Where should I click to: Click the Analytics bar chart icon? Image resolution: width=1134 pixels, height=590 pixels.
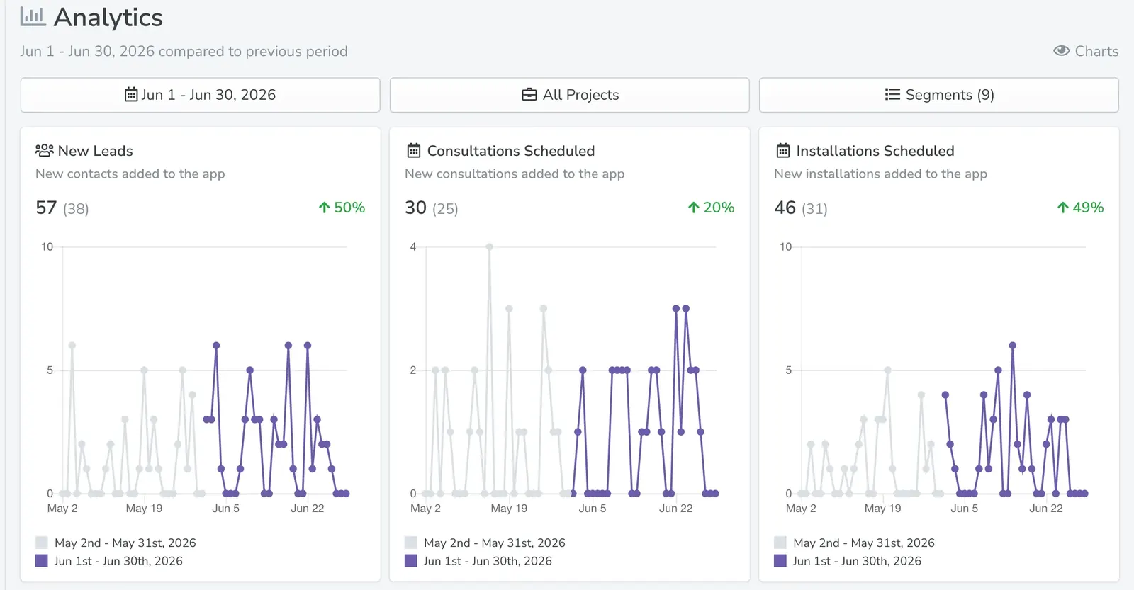pos(33,16)
